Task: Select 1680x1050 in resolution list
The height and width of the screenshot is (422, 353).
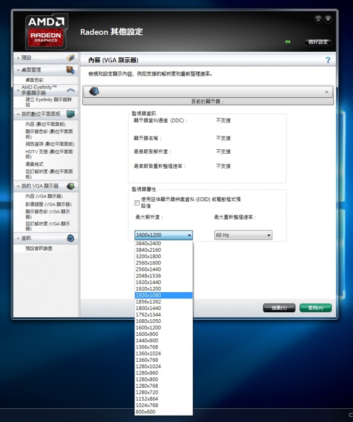Action: click(x=164, y=321)
